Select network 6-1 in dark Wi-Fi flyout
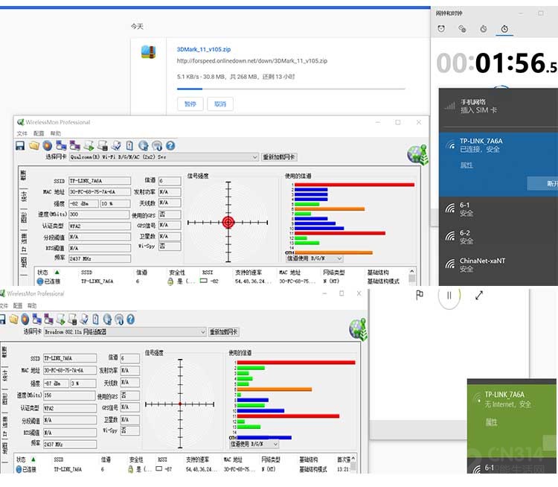Image resolution: width=558 pixels, height=487 pixels. click(x=498, y=209)
